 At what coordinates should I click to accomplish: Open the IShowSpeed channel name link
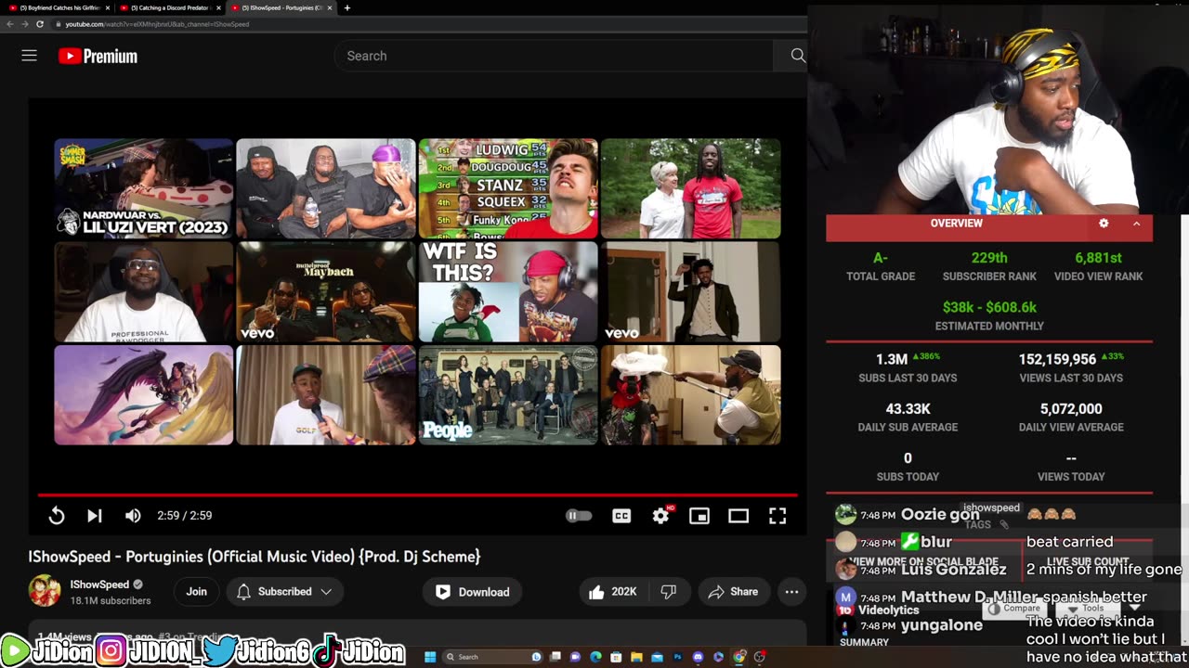[99, 584]
